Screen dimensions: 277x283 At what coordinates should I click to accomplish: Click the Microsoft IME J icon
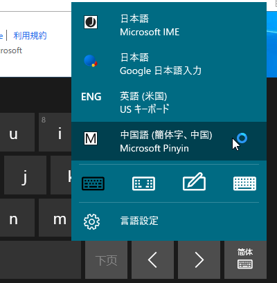coord(91,22)
